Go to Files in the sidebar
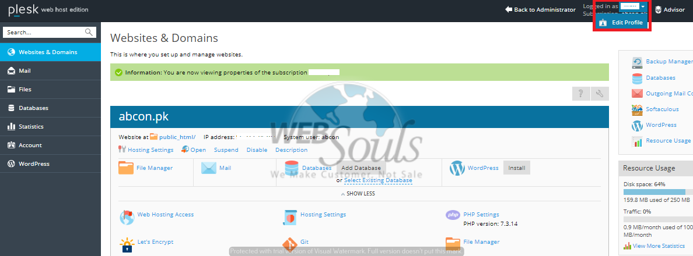The height and width of the screenshot is (256, 693). (x=50, y=90)
